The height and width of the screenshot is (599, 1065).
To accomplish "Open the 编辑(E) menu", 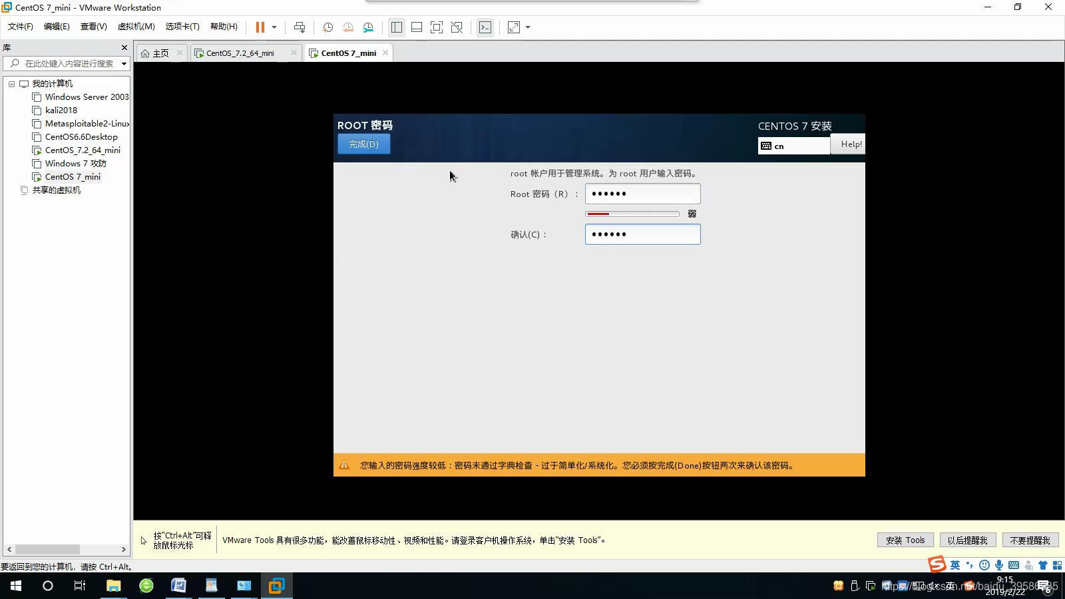I will (57, 27).
